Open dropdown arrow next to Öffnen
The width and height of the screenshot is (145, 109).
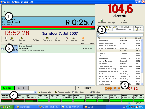(x=16, y=39)
